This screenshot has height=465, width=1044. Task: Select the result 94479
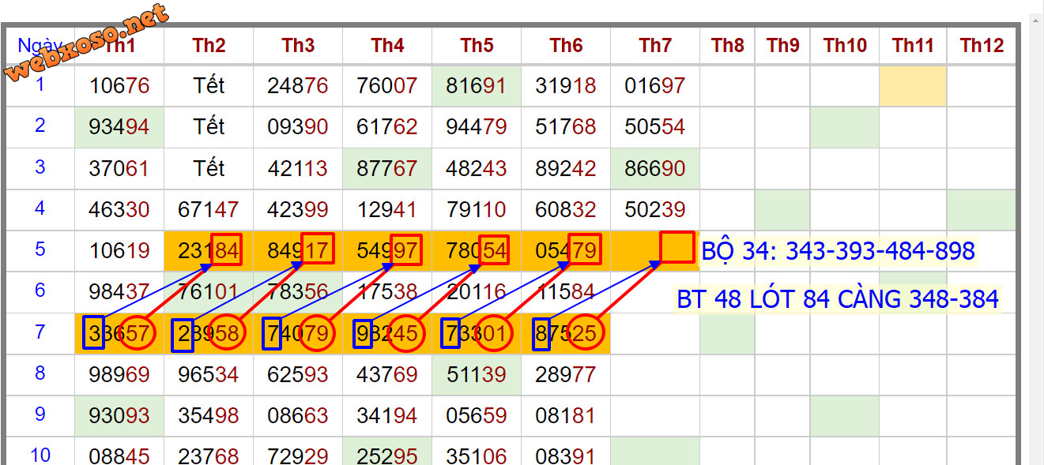pos(477,127)
